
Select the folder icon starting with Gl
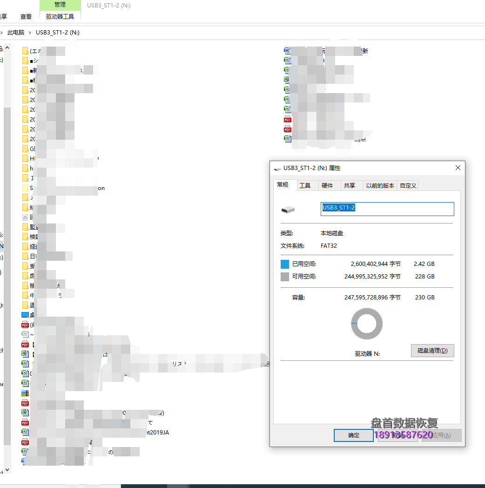point(25,149)
